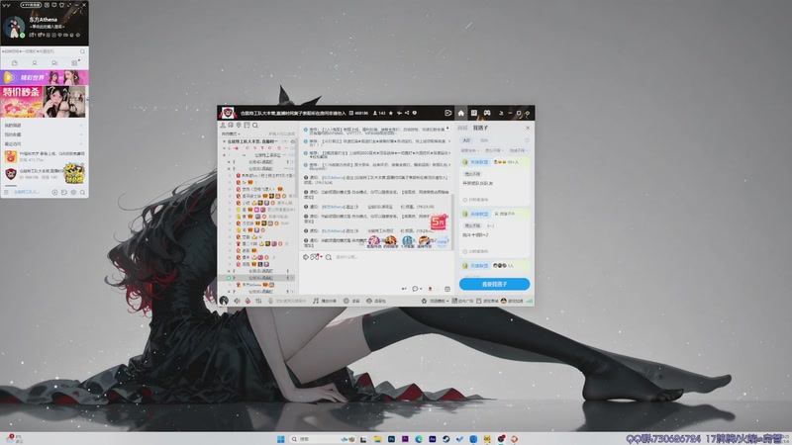This screenshot has height=445, width=792.
Task: Click the music note accompaniment button
Action: [x=325, y=301]
